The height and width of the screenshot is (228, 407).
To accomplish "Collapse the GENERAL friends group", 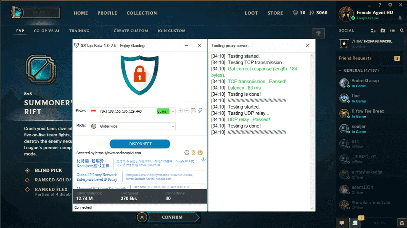I will click(340, 70).
